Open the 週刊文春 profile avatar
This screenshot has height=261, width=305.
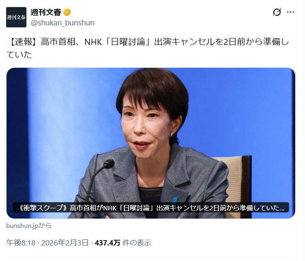16,17
